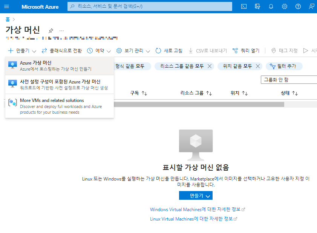Click the 클래식으로 전환 label

click(66, 51)
